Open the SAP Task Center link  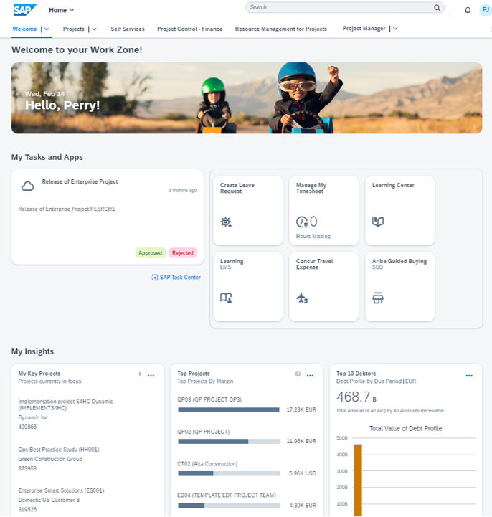180,278
